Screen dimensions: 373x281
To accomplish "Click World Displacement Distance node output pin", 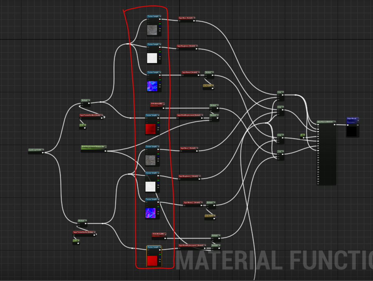I will (x=106, y=151).
